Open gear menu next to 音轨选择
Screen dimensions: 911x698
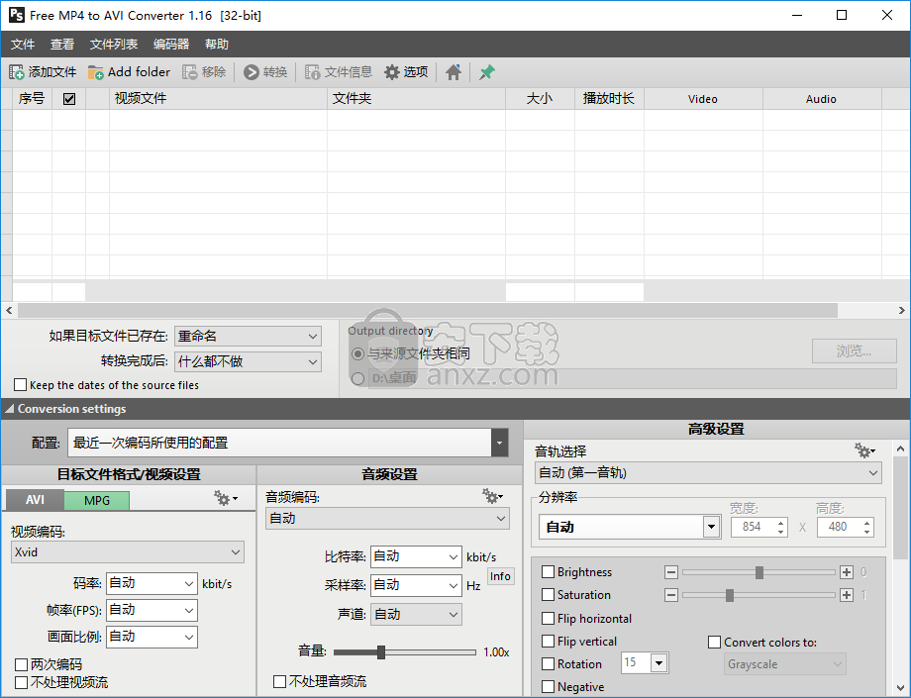(x=864, y=450)
